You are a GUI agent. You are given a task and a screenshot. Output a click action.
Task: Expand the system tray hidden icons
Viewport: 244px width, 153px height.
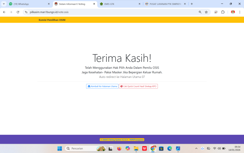tap(197, 148)
